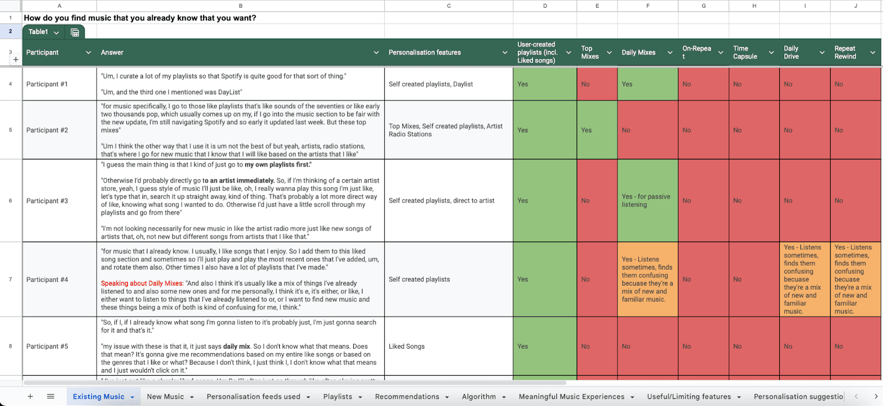Select Participant #1 answer text cell
The width and height of the screenshot is (883, 406).
coord(241,84)
